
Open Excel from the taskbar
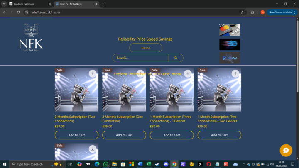pos(149,164)
